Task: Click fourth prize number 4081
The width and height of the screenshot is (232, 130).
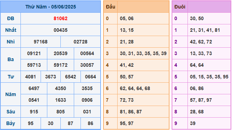Action: pyautogui.click(x=30, y=77)
